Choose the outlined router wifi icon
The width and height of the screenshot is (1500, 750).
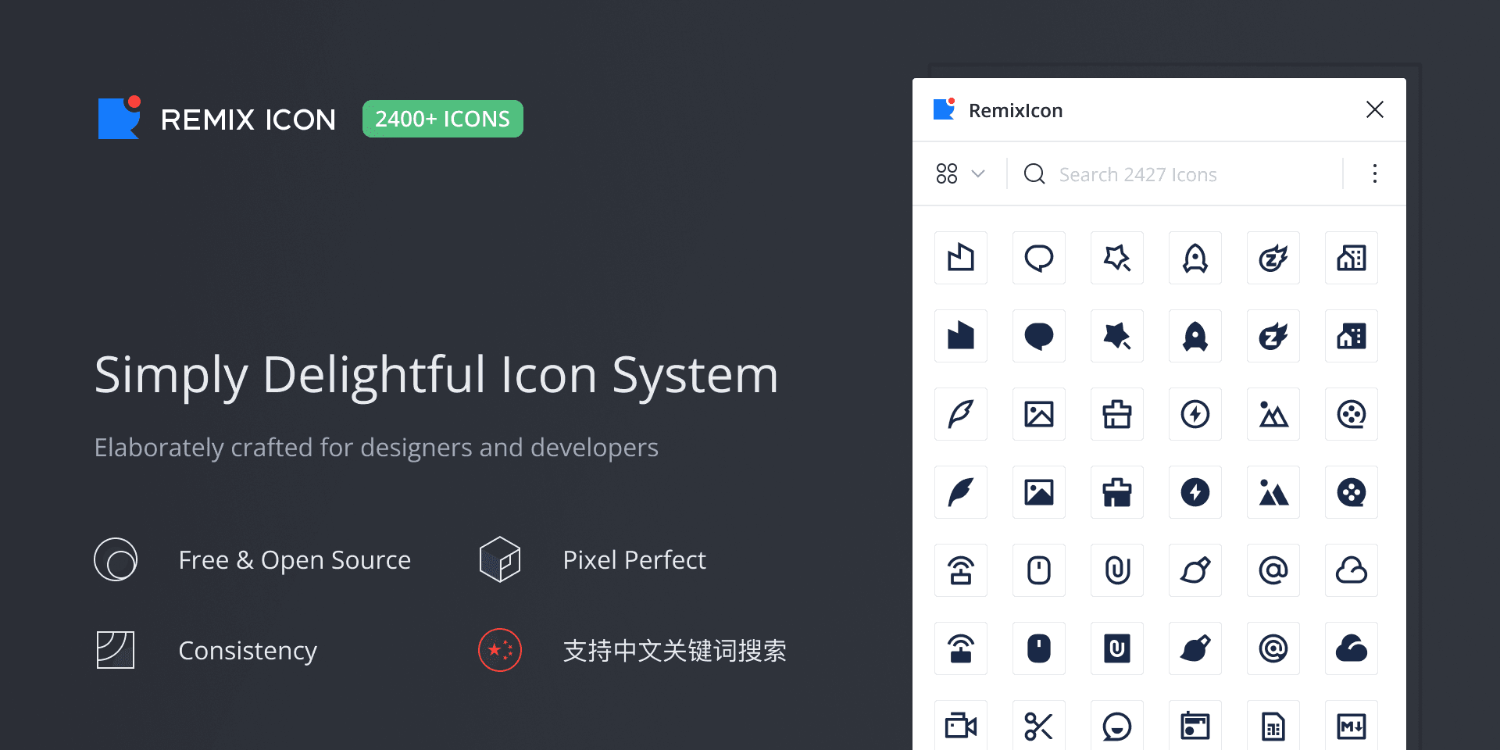[961, 570]
